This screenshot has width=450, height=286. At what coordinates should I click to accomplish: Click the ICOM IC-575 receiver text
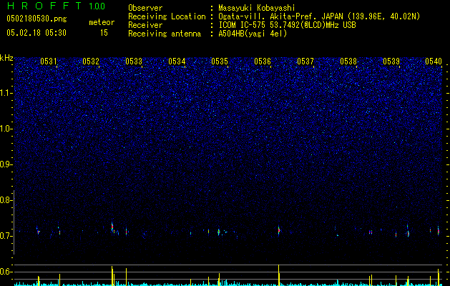click(x=287, y=25)
